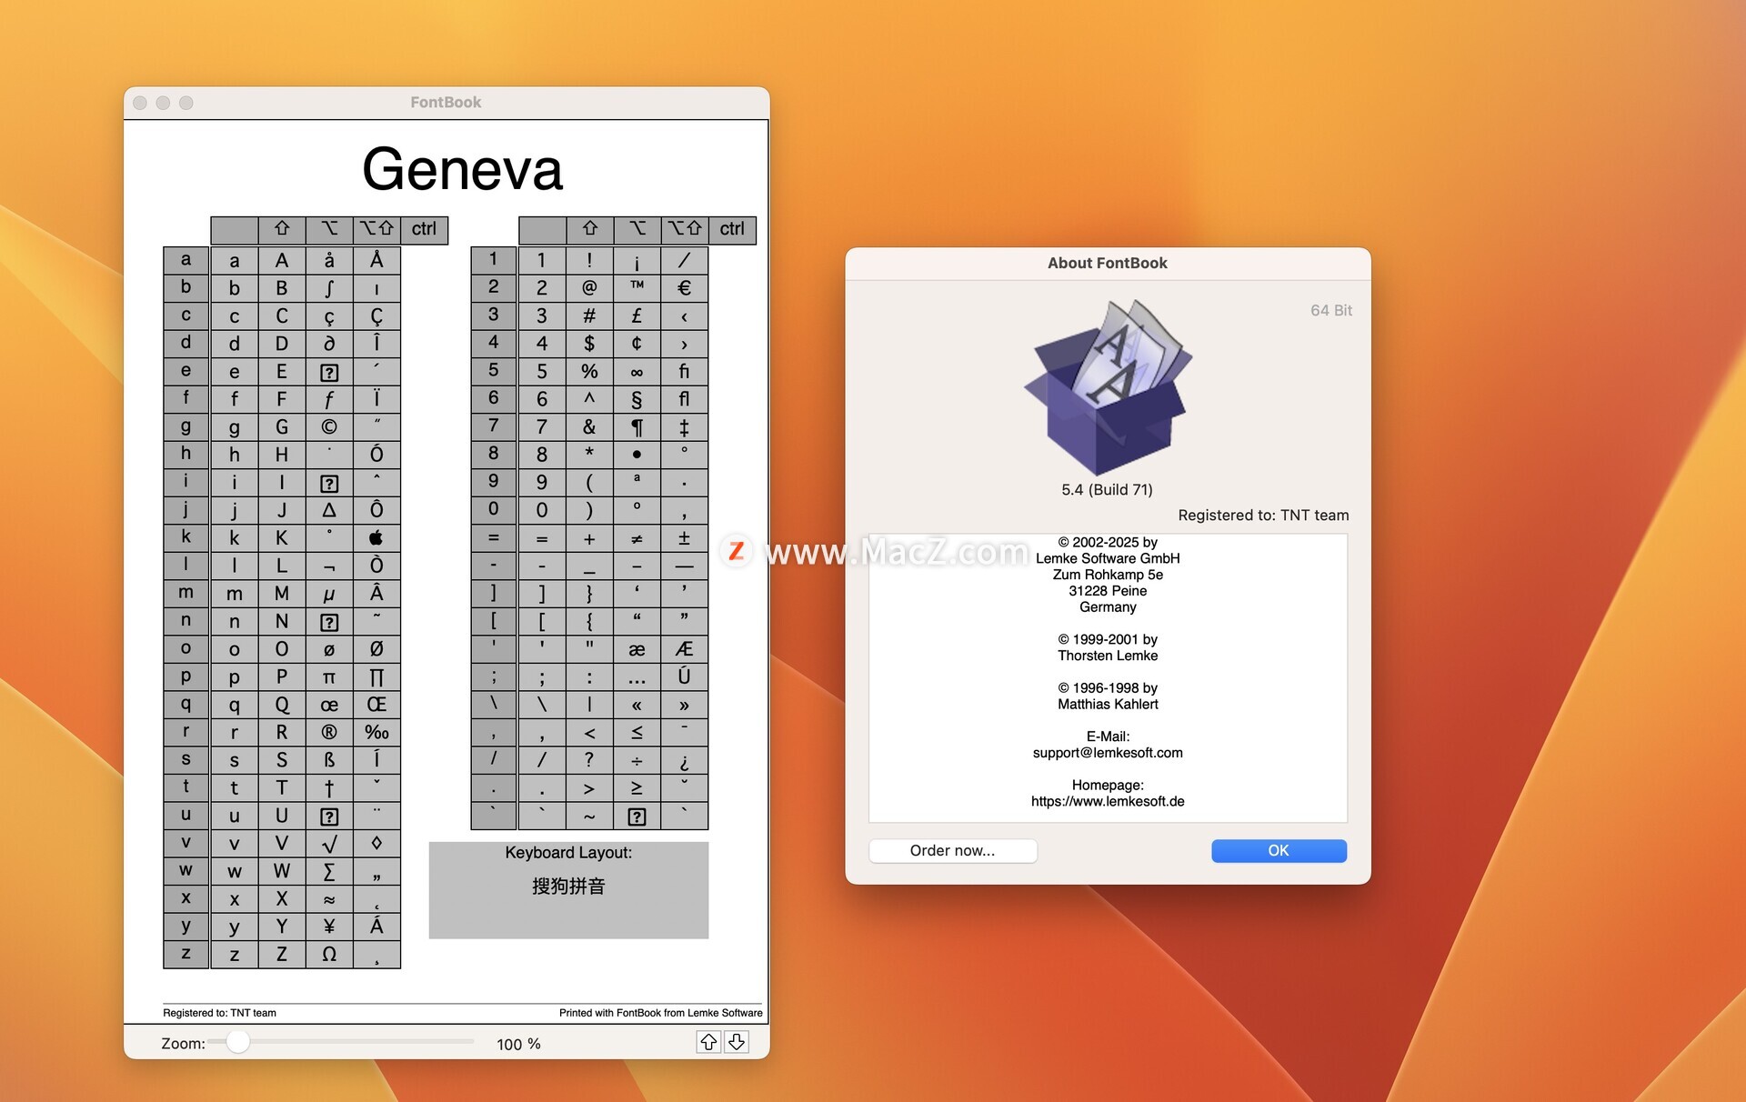Click the option-shift header in right table
Image resolution: width=1746 pixels, height=1102 pixels.
point(685,229)
